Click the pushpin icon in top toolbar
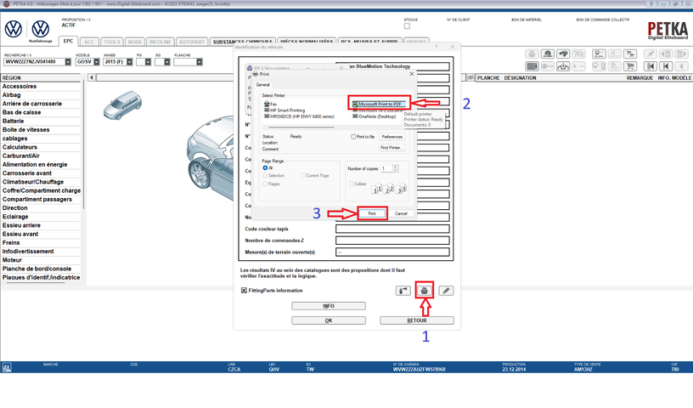 pyautogui.click(x=651, y=54)
